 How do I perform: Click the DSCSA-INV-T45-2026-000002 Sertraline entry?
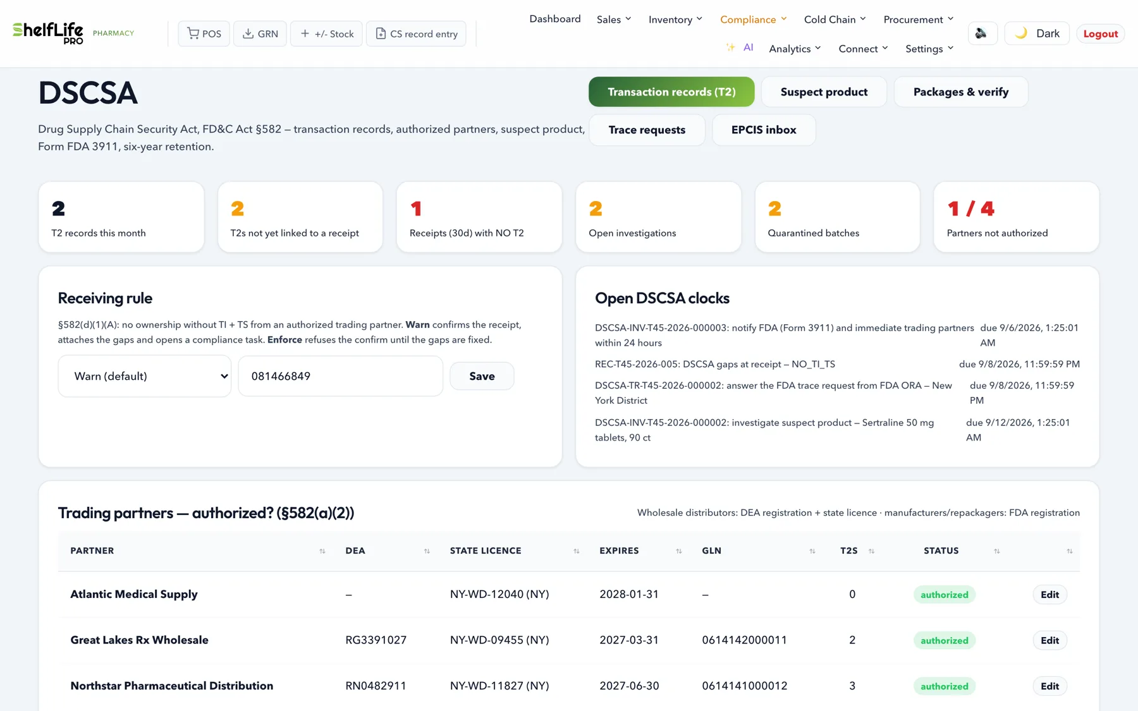click(x=837, y=430)
